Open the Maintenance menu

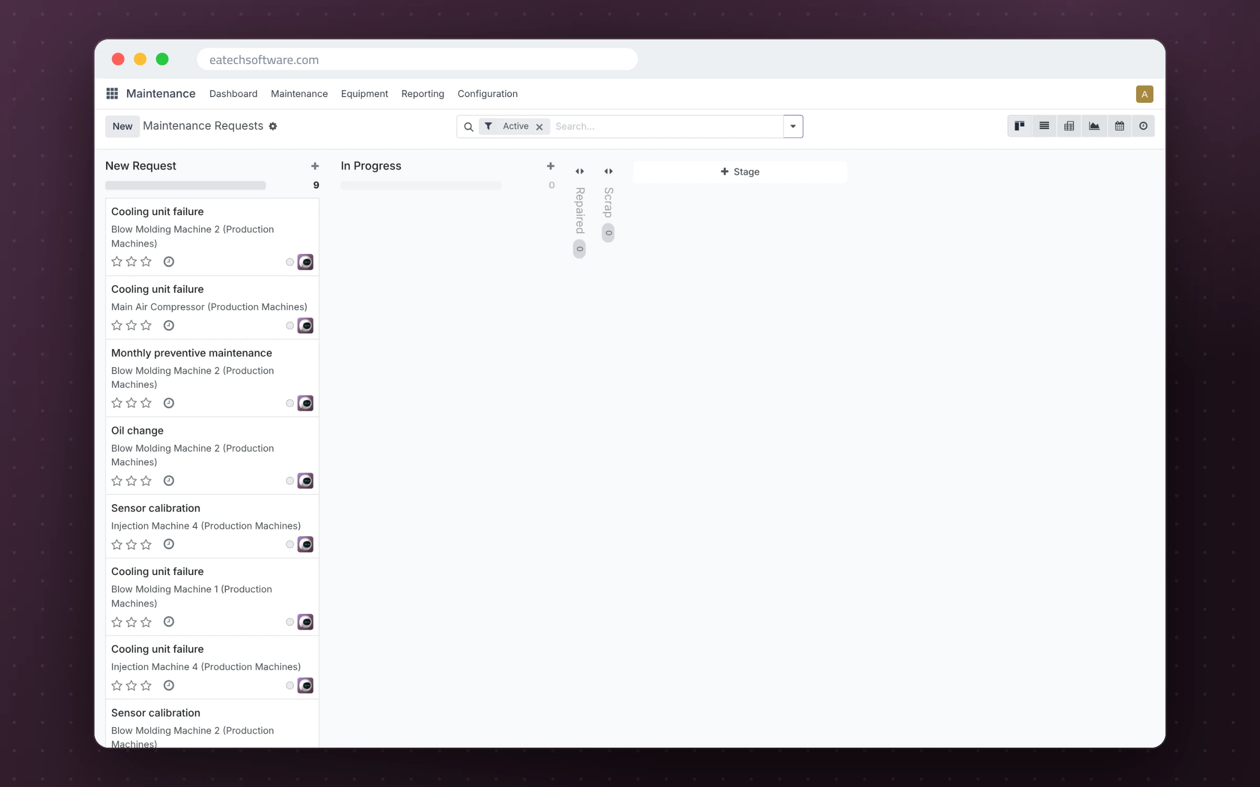[x=299, y=93]
